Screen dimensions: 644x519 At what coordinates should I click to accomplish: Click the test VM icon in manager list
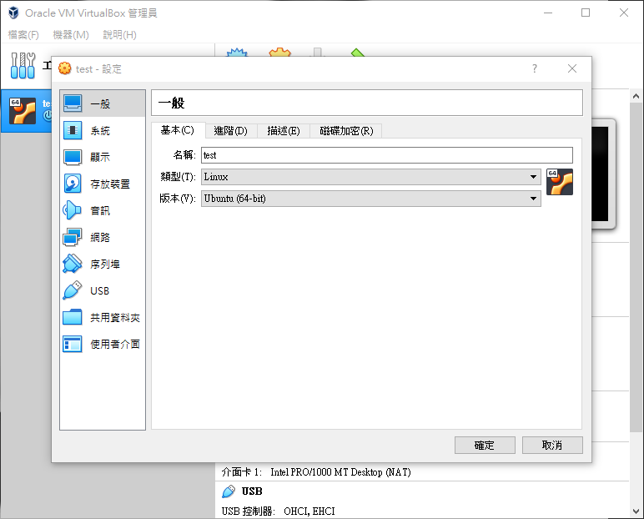[x=23, y=110]
